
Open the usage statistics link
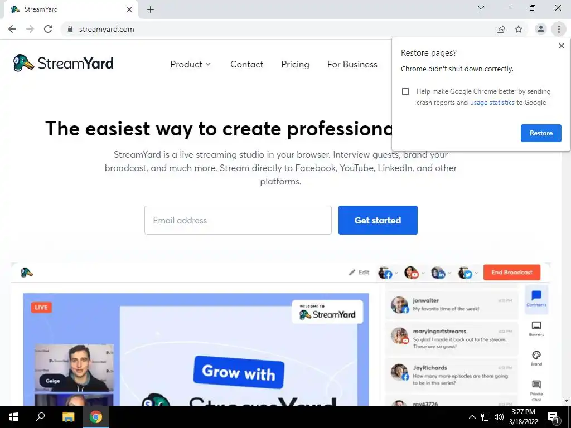tap(492, 103)
